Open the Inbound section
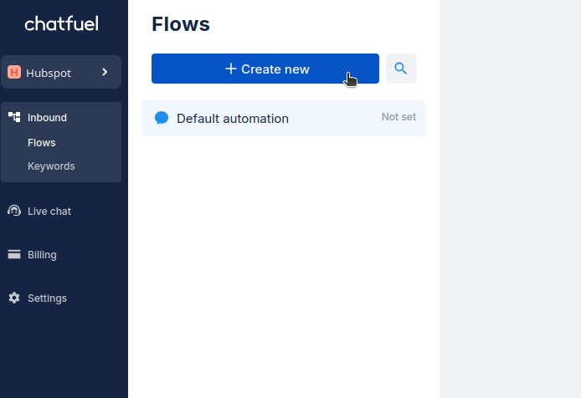Viewport: 581px width, 398px height. (47, 118)
